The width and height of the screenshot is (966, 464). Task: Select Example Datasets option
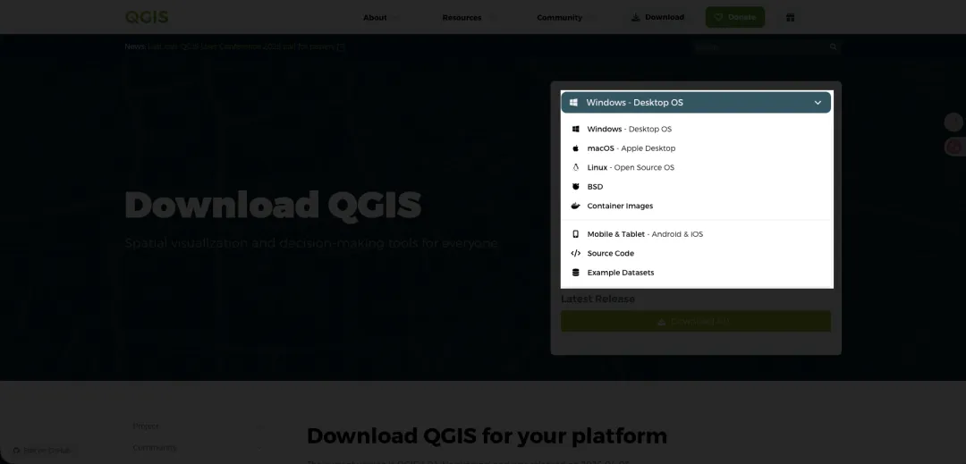(x=697, y=272)
